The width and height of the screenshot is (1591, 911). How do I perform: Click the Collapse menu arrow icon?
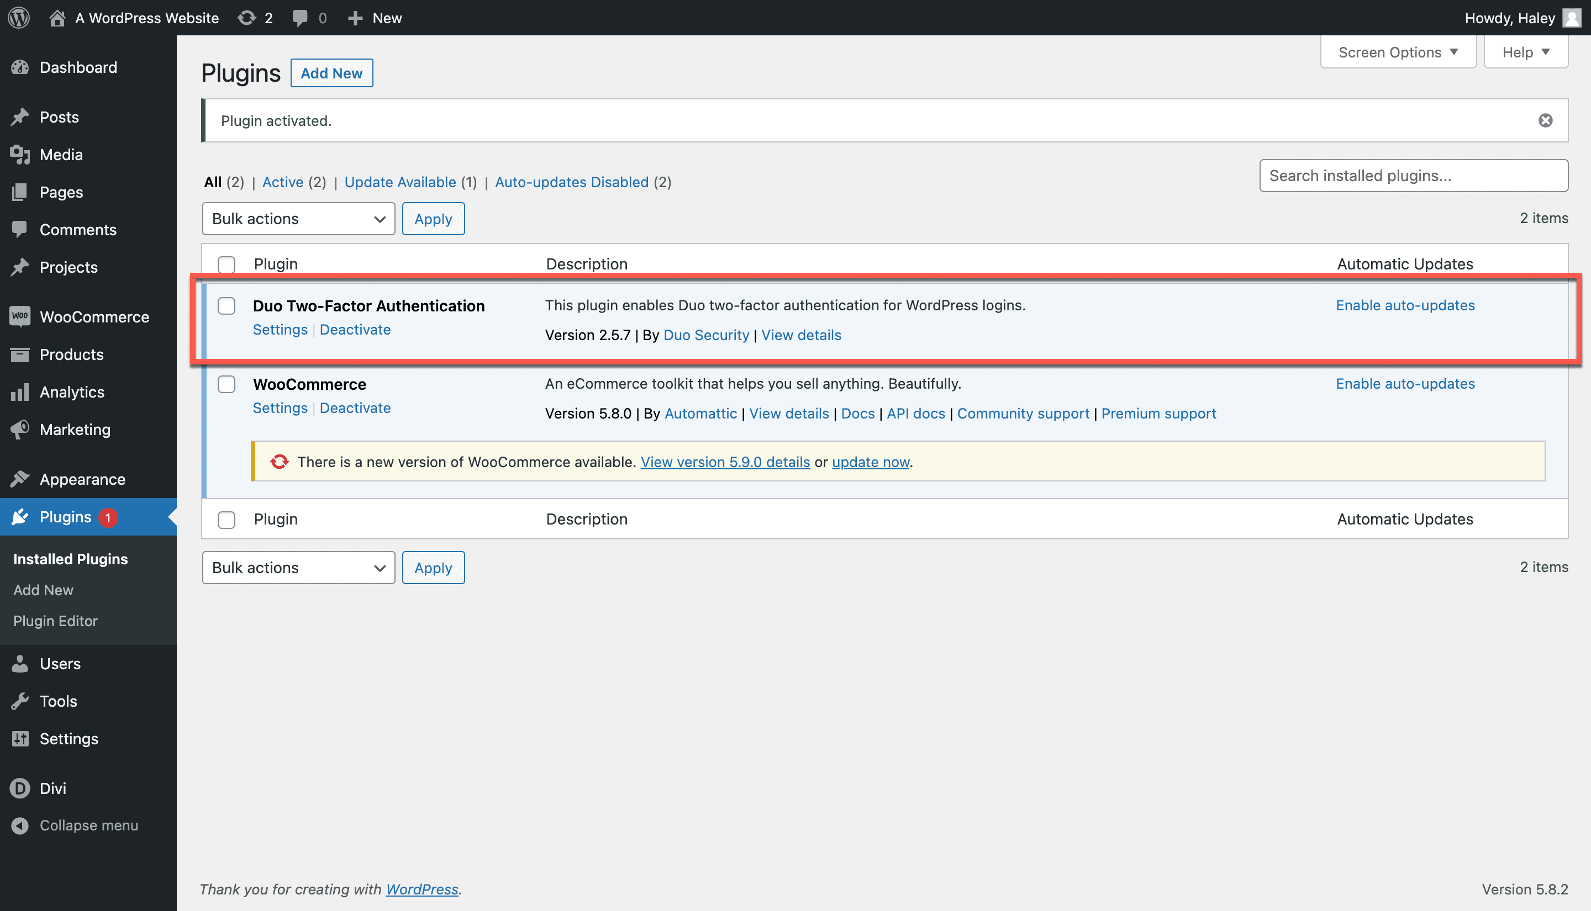20,825
